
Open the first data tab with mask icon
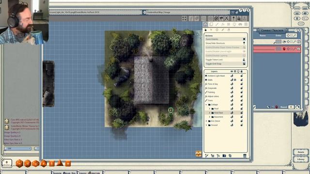(205, 24)
